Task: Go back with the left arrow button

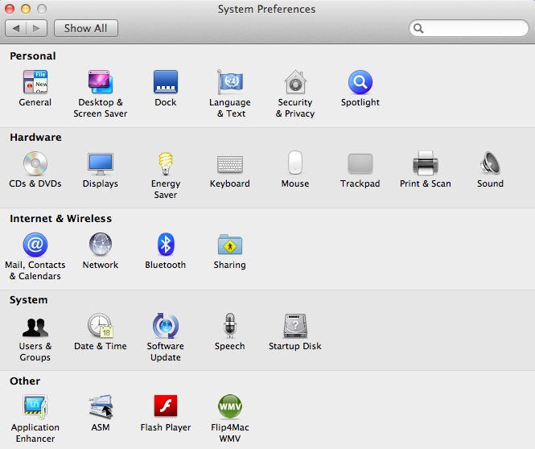Action: pos(16,28)
